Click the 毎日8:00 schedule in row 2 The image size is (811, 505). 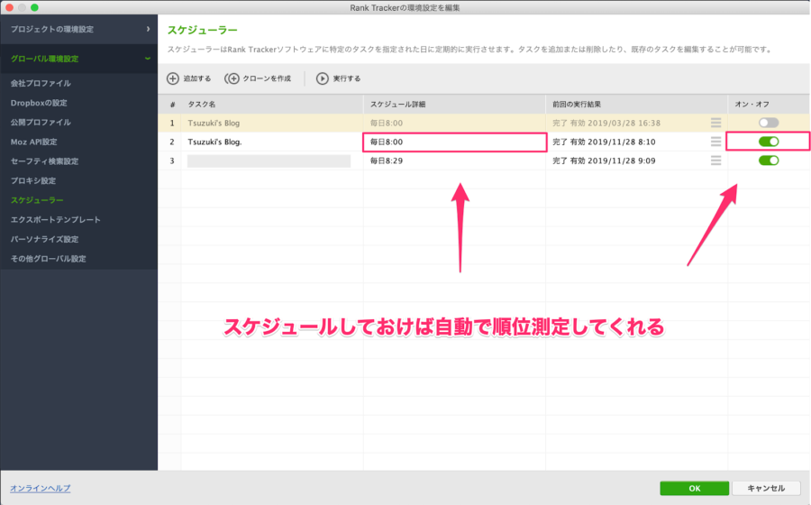387,142
